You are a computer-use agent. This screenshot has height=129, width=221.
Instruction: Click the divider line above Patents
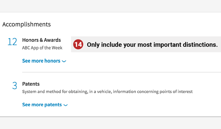click(122, 72)
